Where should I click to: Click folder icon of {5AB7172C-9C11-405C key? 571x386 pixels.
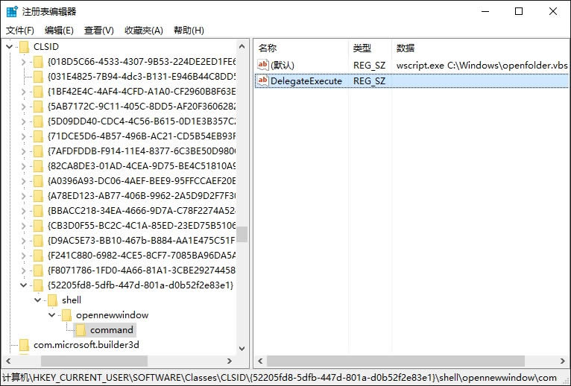click(x=38, y=107)
